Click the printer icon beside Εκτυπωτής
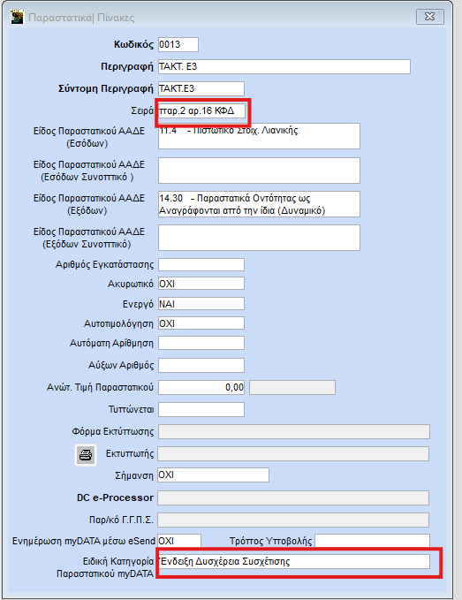The height and width of the screenshot is (600, 462). [86, 455]
